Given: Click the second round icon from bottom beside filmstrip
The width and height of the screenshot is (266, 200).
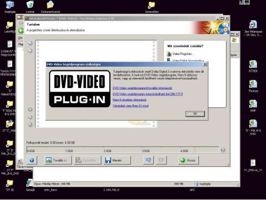Looking at the screenshot, I should 30,117.
